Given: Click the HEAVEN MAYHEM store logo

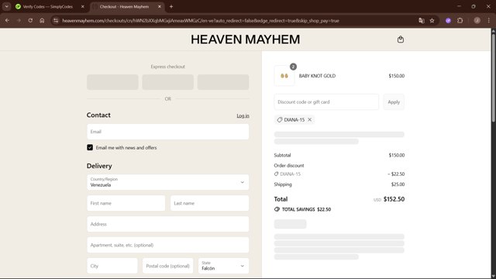Looking at the screenshot, I should 245,40.
